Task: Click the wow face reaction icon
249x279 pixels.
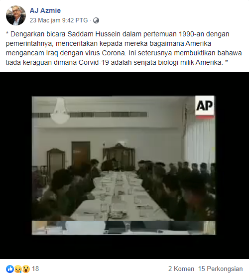Action: pyautogui.click(x=26, y=269)
